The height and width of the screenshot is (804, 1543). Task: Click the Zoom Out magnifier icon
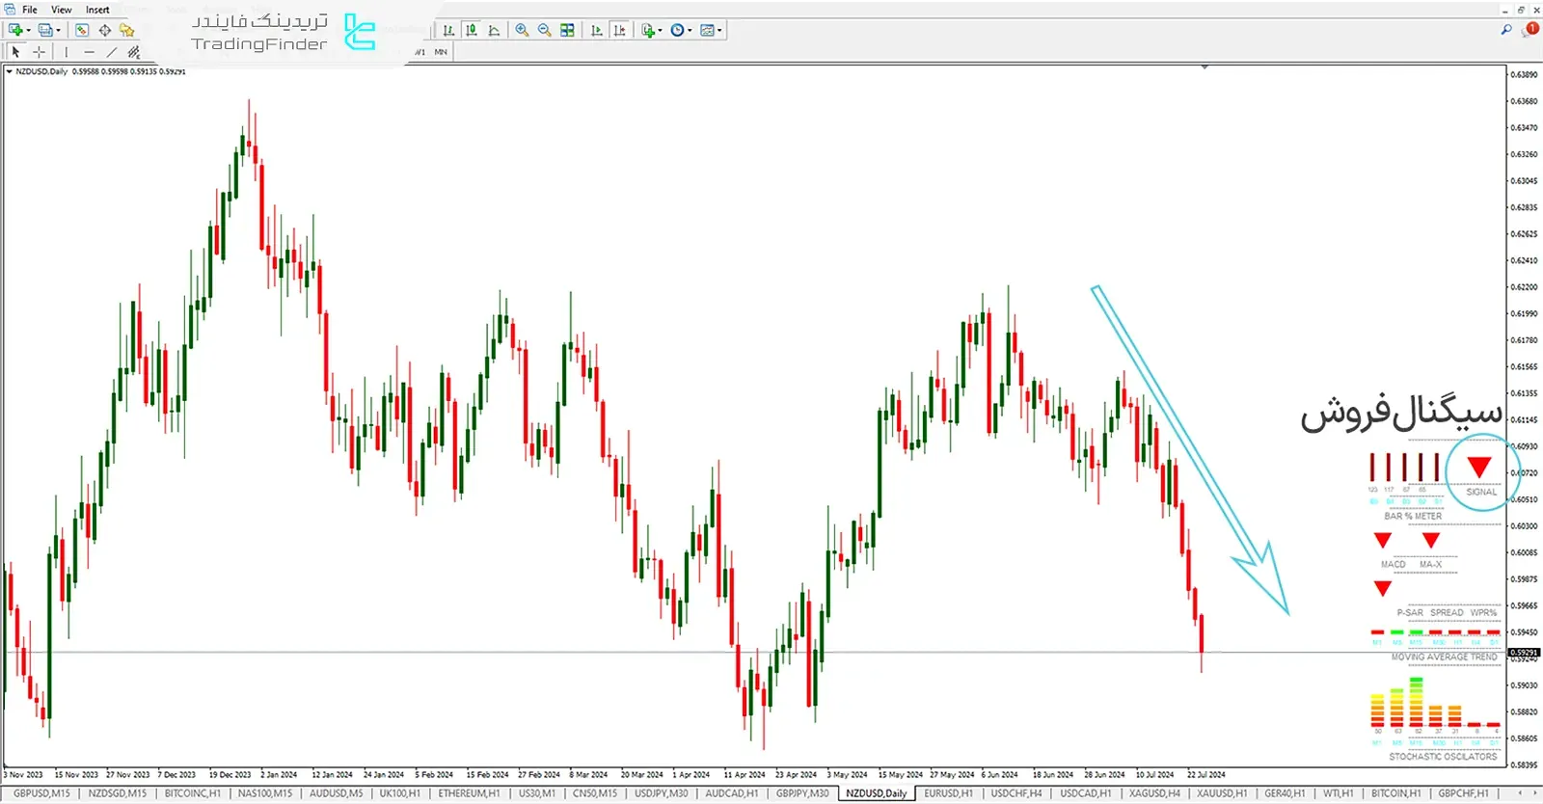(544, 30)
